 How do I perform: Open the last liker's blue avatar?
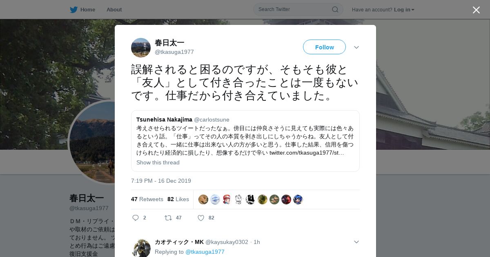298,199
